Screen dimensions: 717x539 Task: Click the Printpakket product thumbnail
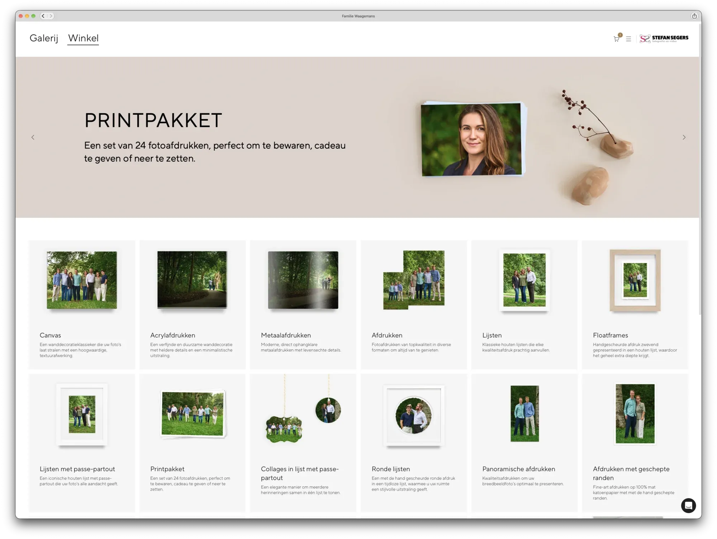coord(193,414)
